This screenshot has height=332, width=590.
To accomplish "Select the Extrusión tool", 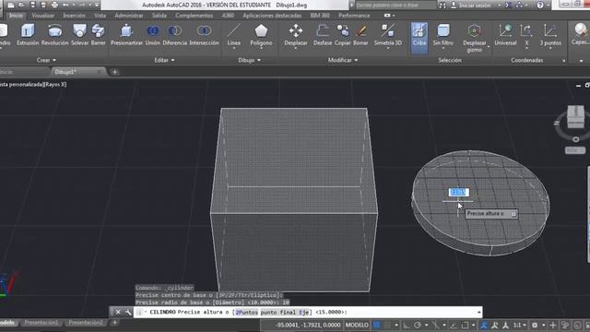I will pos(28,35).
